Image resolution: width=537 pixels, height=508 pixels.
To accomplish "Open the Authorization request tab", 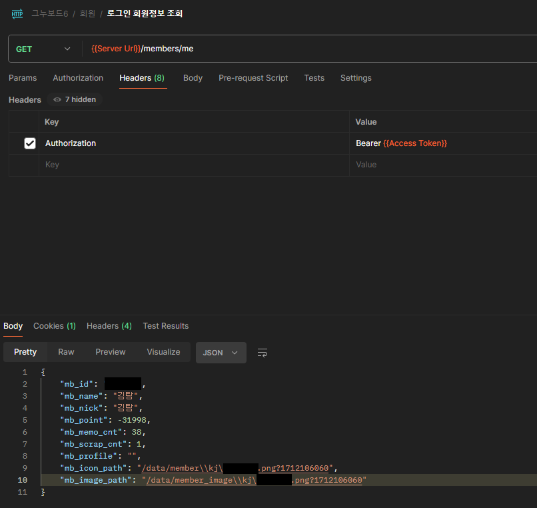I will [x=78, y=78].
